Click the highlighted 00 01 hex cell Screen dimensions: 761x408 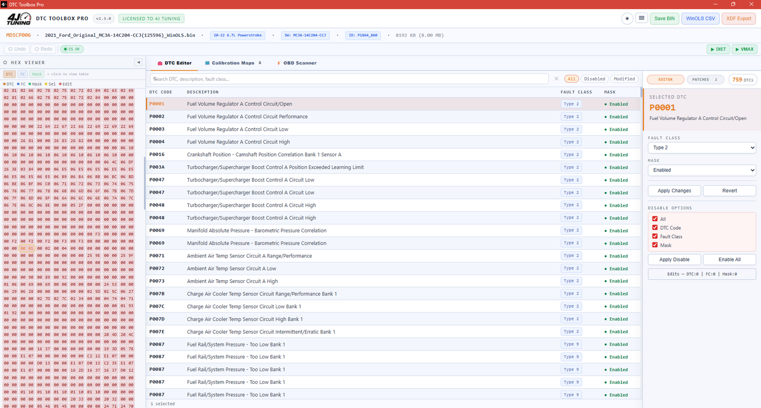pyautogui.click(x=27, y=249)
